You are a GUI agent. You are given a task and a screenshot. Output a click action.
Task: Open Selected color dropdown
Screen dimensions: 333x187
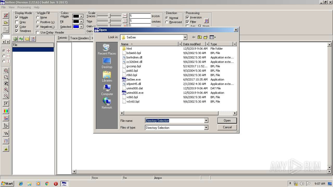81,26
